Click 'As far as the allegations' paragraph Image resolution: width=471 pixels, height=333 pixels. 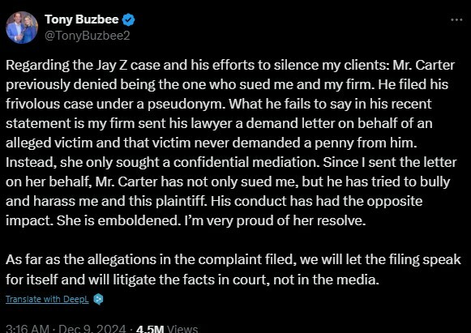pyautogui.click(x=233, y=269)
